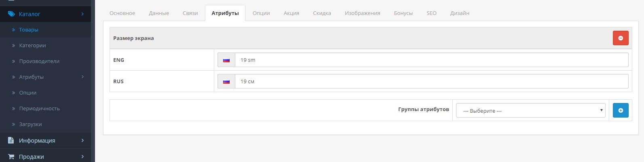This screenshot has width=644, height=162.
Task: Click the Информация document icon
Action: pyautogui.click(x=11, y=141)
